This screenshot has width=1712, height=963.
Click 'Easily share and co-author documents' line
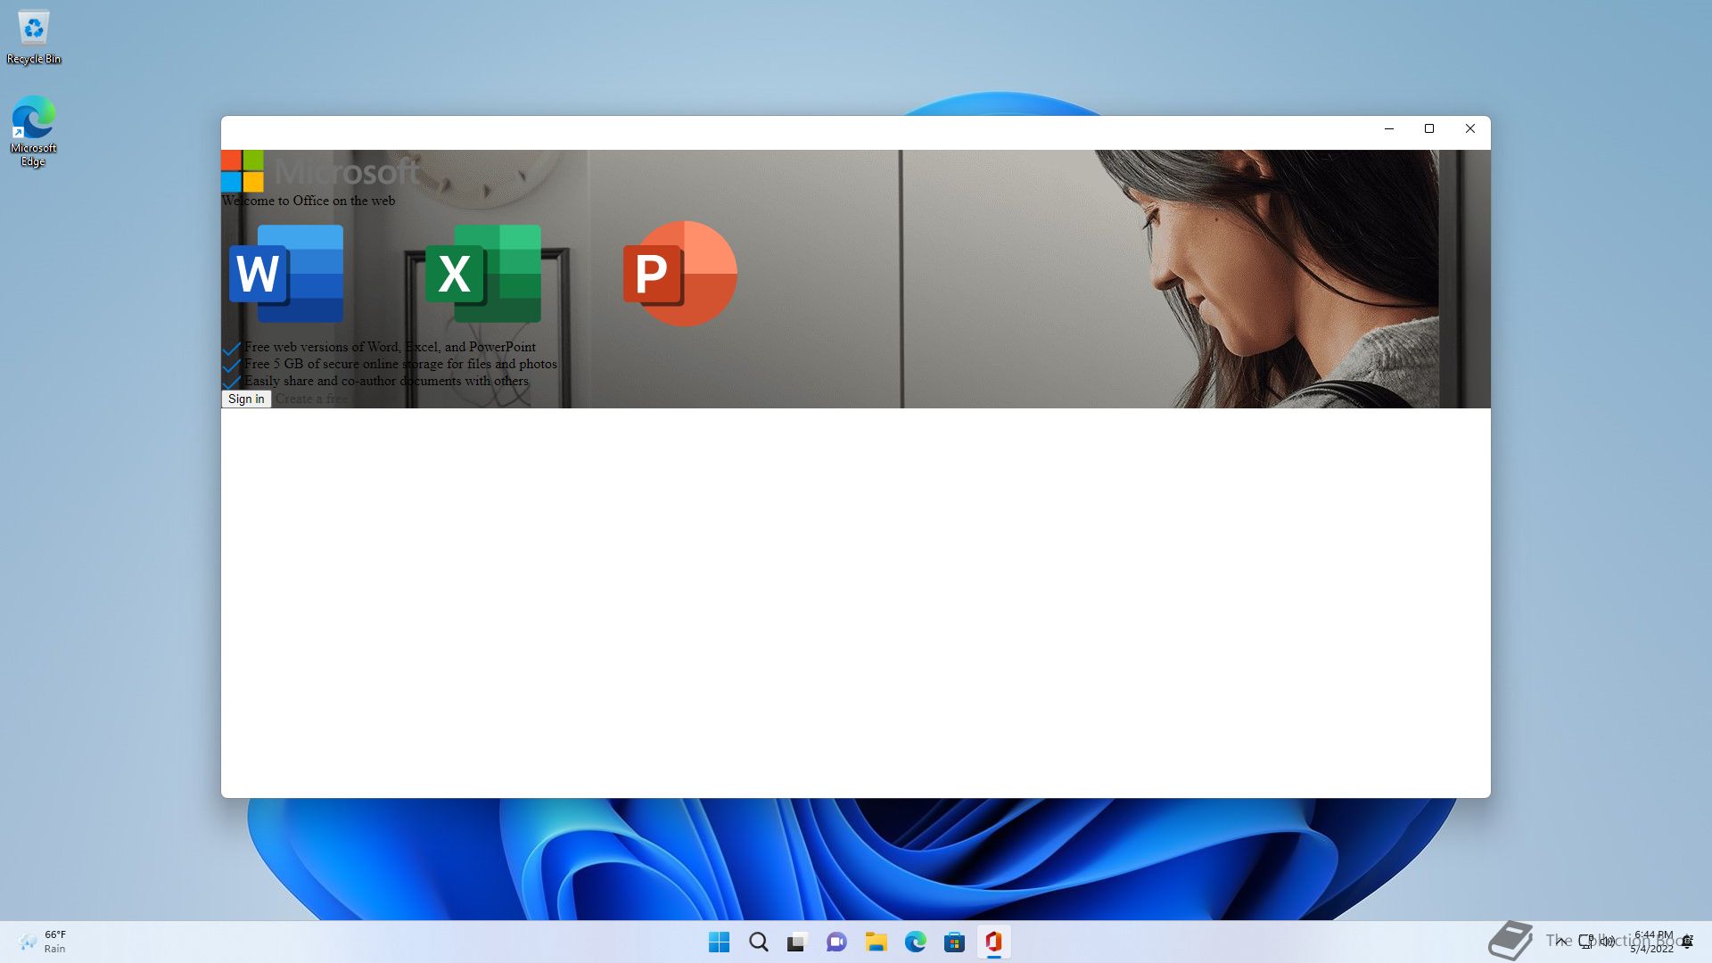pyautogui.click(x=386, y=381)
